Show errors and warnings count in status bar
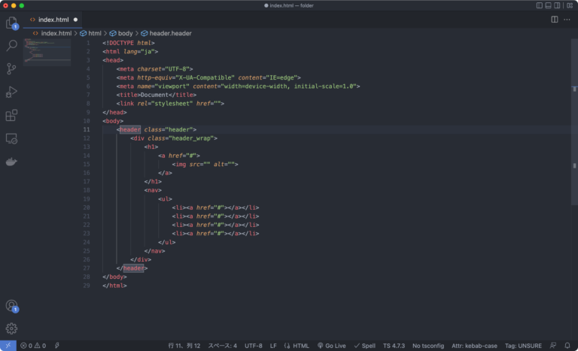 [x=33, y=346]
